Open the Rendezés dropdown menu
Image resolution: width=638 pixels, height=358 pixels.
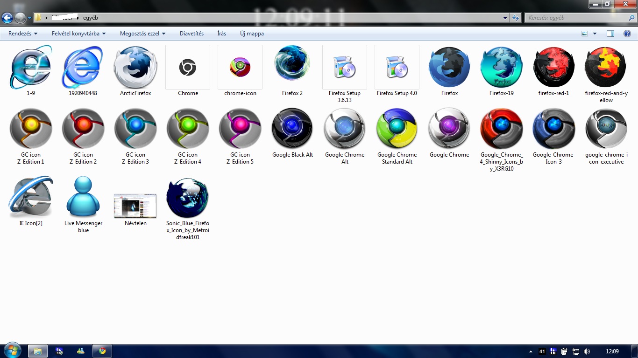pos(23,34)
